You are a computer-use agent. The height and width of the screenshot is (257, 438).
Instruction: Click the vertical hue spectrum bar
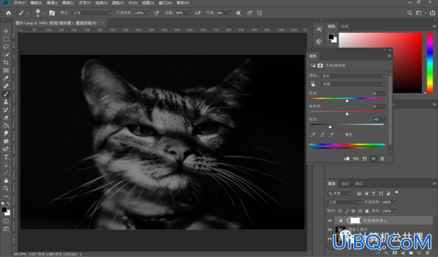[x=430, y=63]
